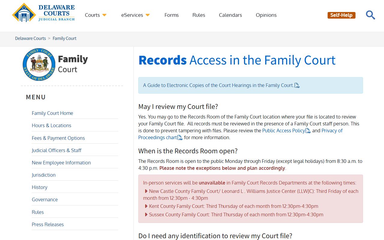The height and width of the screenshot is (240, 384).
Task: Click the Family Court state seal
Action: 39,64
